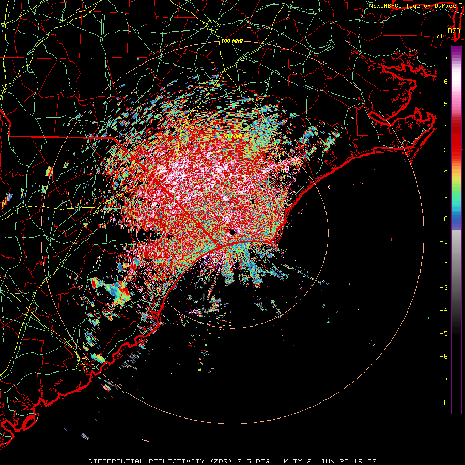Select the 2 value on the dB scale

[446, 173]
